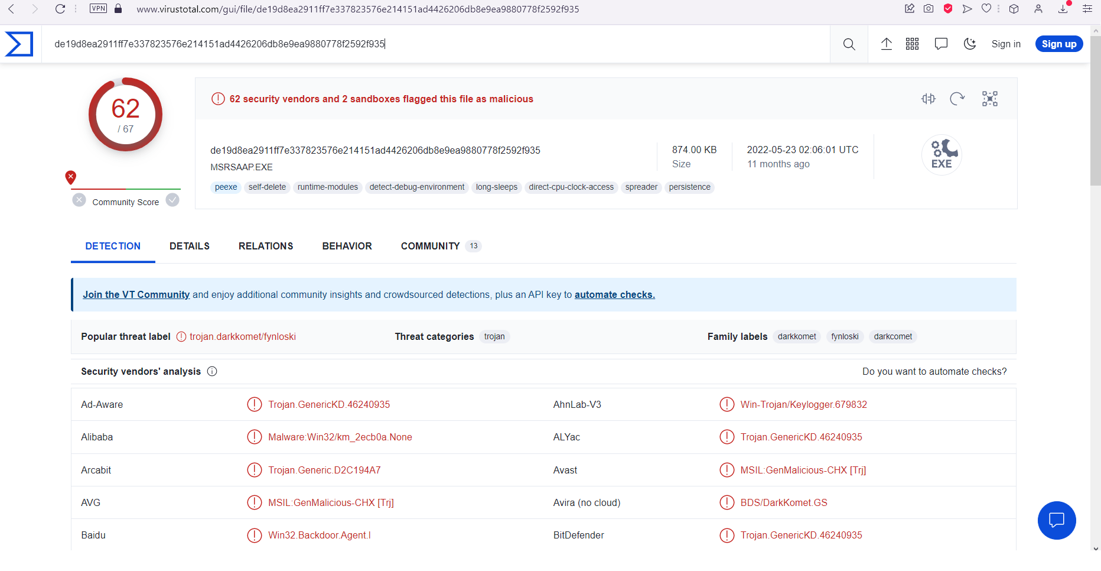
Task: Open the RELATIONS tab
Action: pos(266,246)
